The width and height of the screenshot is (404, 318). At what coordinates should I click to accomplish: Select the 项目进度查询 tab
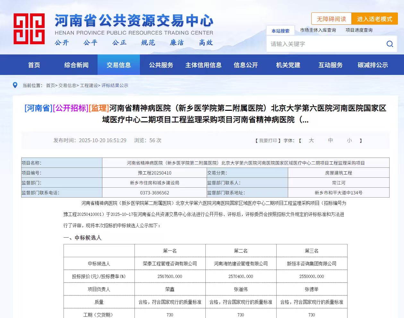pos(359,30)
